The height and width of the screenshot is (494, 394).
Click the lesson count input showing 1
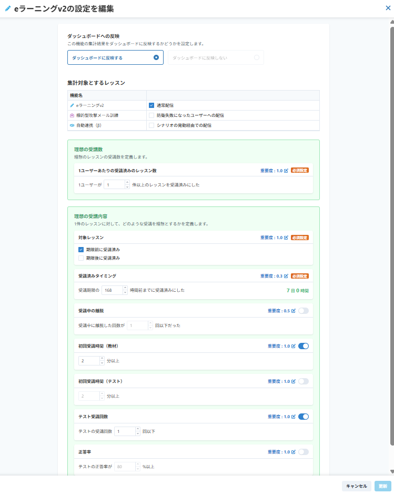(x=115, y=185)
